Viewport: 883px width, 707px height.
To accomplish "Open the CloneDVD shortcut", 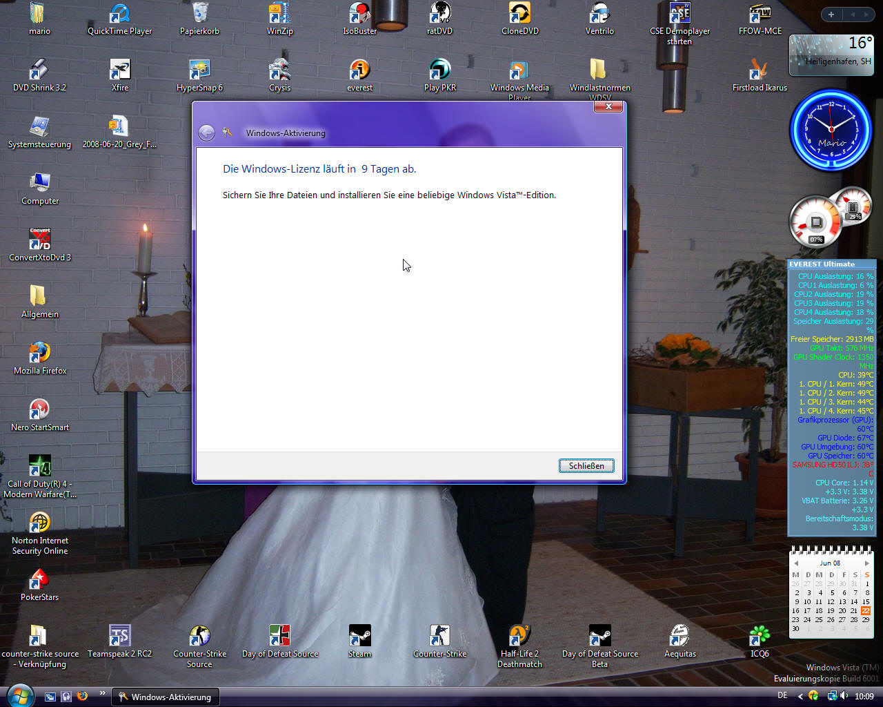I will [520, 19].
